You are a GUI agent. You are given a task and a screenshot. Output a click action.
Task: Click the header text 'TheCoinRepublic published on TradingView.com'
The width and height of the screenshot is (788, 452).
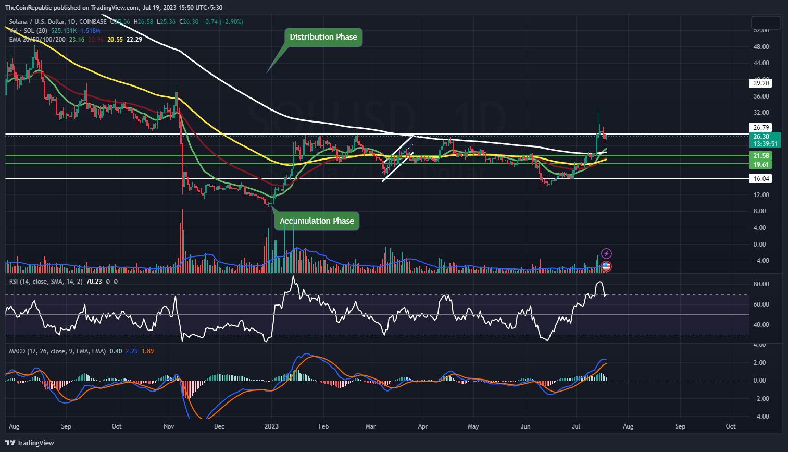[72, 7]
